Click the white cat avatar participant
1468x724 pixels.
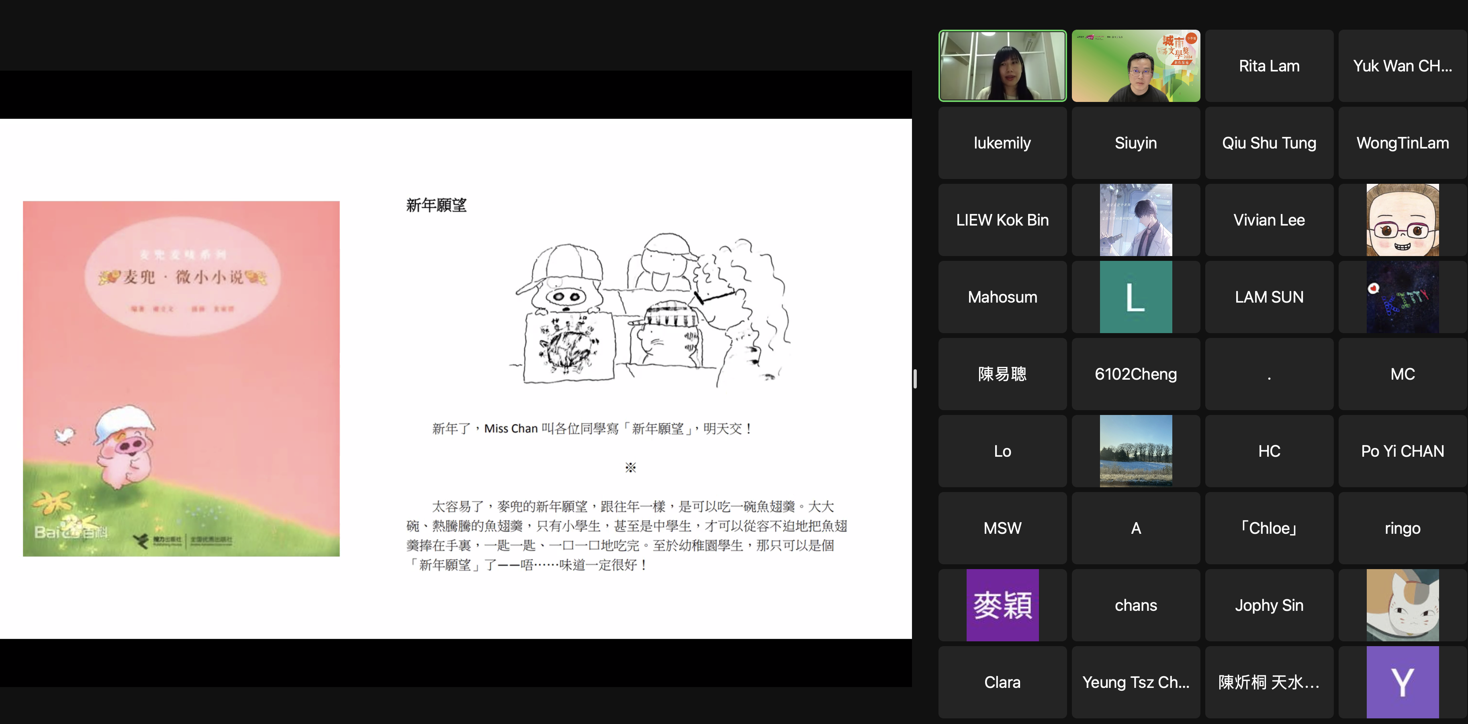click(x=1402, y=605)
